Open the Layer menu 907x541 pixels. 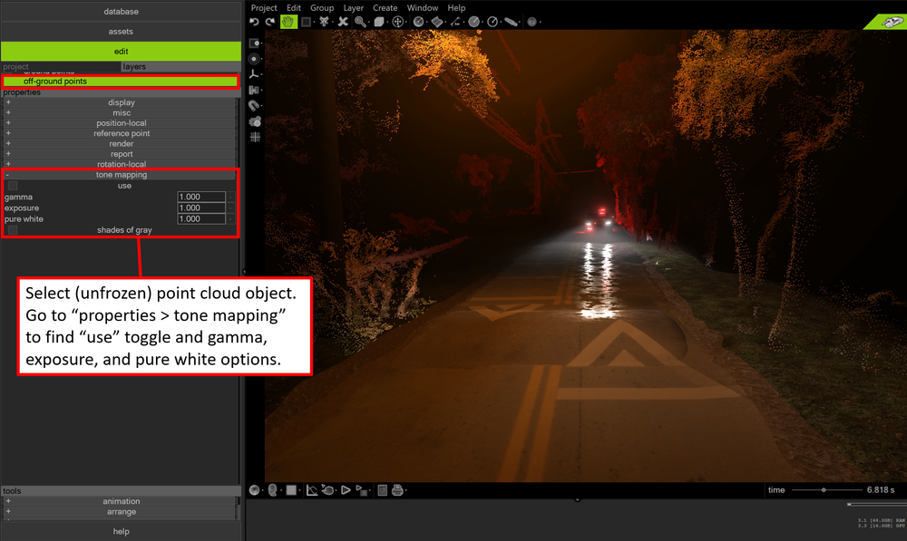pyautogui.click(x=353, y=7)
